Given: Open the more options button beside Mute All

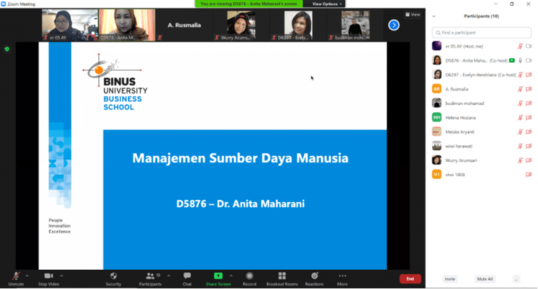Looking at the screenshot, I should [x=516, y=279].
